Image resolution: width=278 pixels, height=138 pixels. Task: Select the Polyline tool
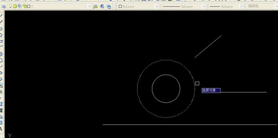(1, 29)
